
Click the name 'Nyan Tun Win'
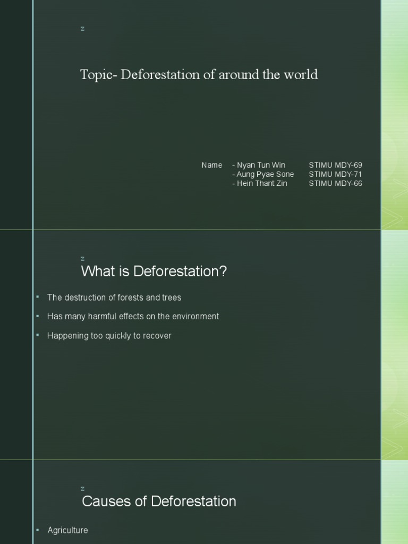(261, 165)
